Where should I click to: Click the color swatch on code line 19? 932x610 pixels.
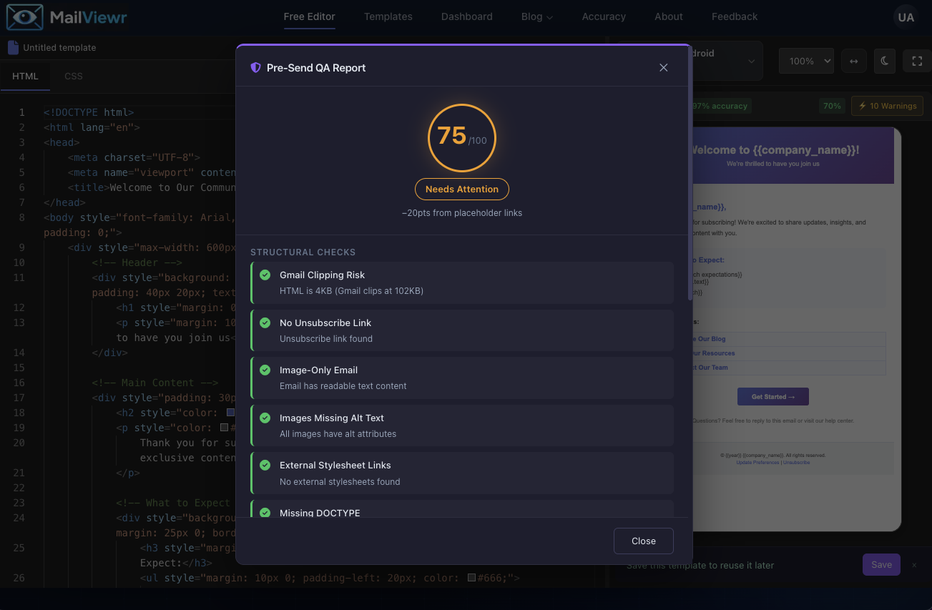(225, 428)
